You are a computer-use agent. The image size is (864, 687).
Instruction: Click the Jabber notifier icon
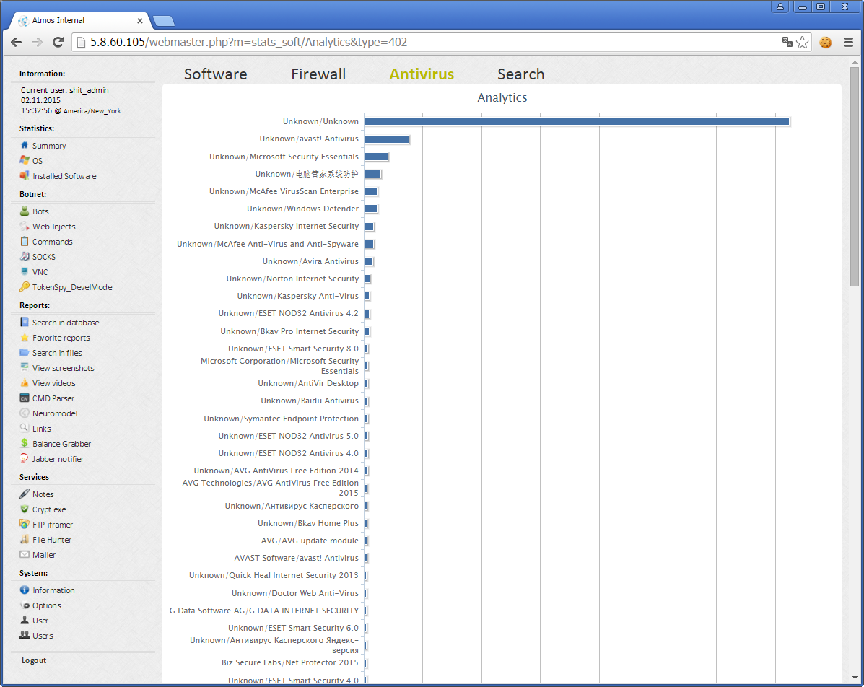coord(25,458)
